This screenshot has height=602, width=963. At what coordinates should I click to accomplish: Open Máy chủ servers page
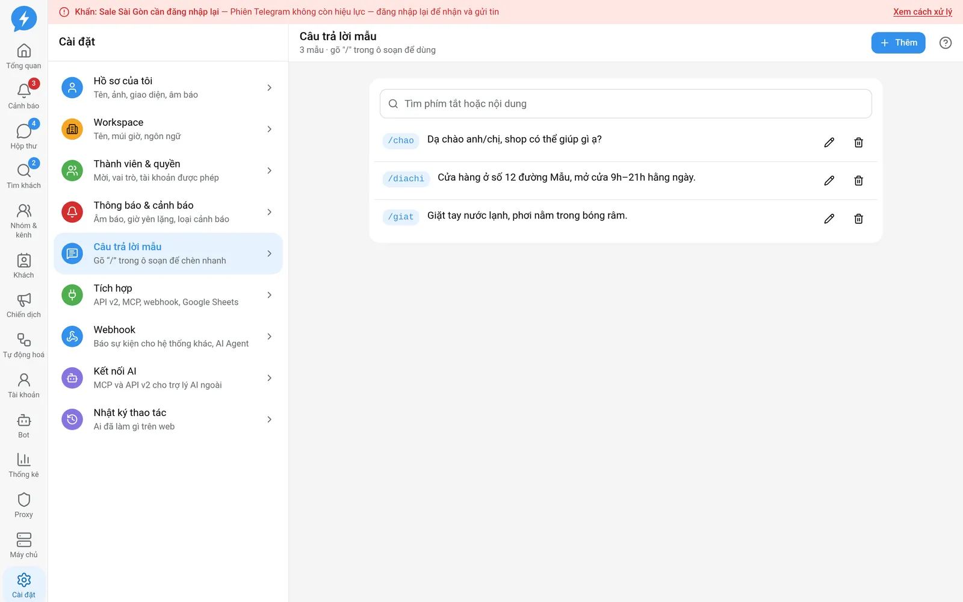pyautogui.click(x=24, y=545)
